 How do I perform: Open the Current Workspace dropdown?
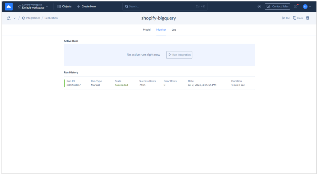[x=33, y=6]
